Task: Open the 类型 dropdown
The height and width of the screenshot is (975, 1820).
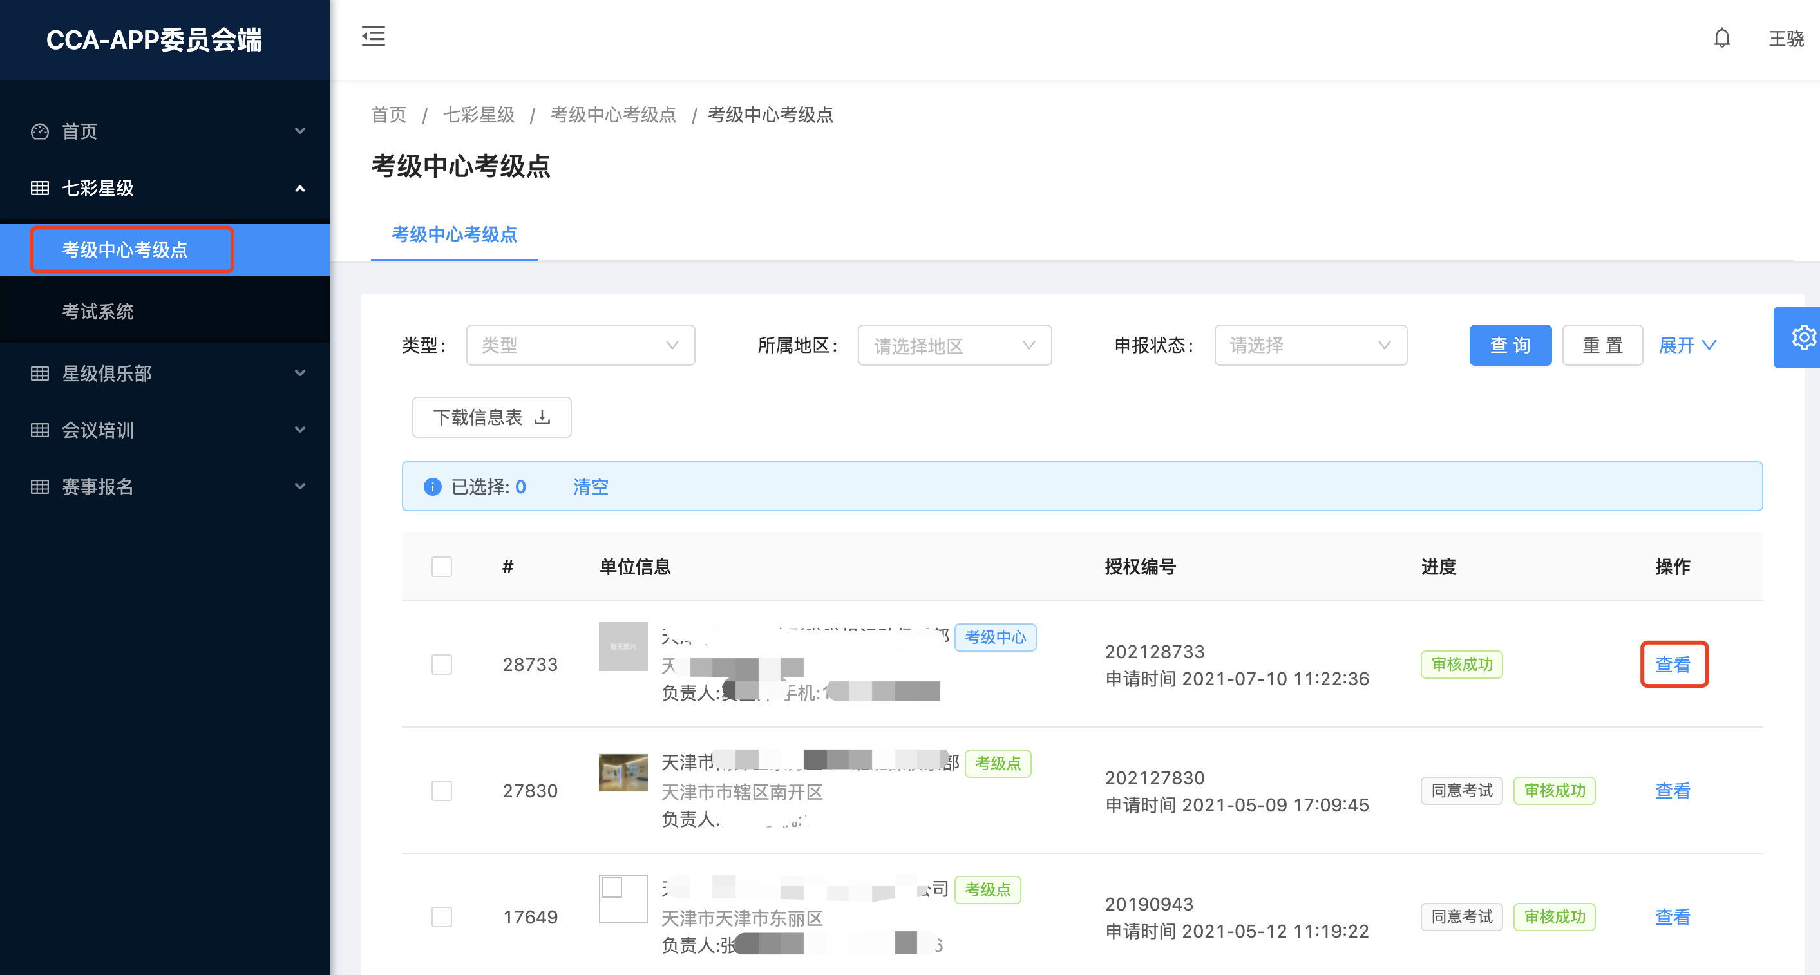Action: (580, 345)
